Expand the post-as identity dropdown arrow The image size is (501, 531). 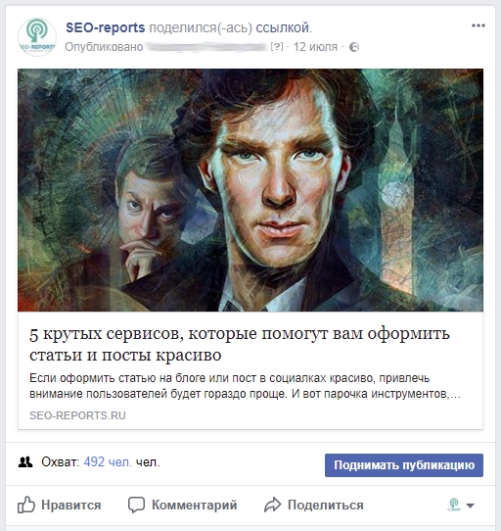coord(470,506)
